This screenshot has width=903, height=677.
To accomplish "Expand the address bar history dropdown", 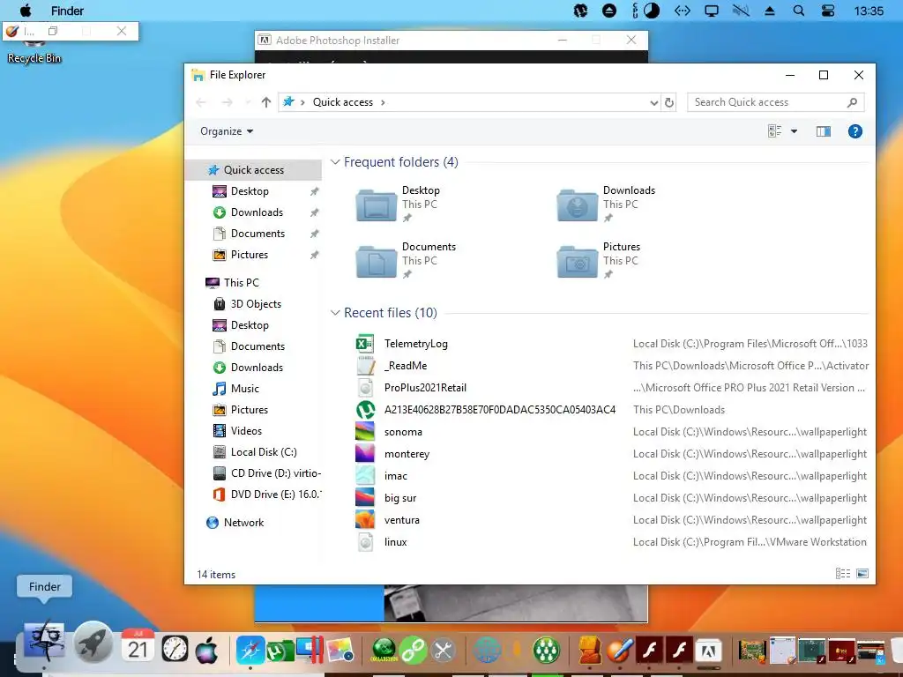I will click(653, 102).
